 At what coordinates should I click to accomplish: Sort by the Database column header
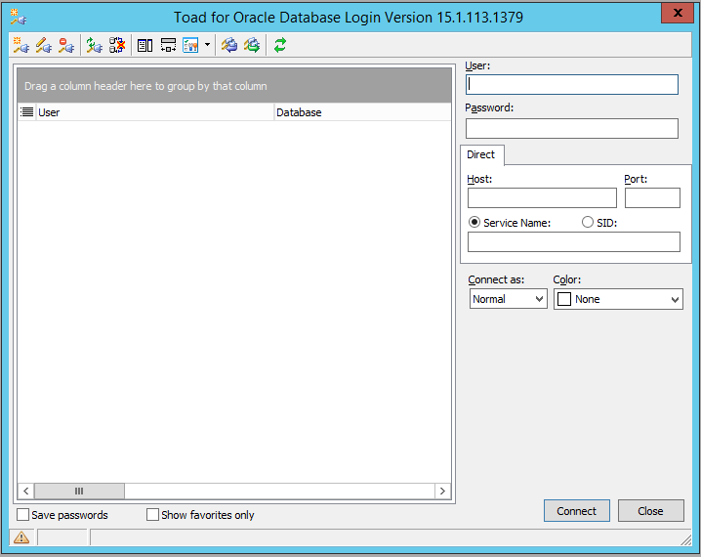point(362,112)
